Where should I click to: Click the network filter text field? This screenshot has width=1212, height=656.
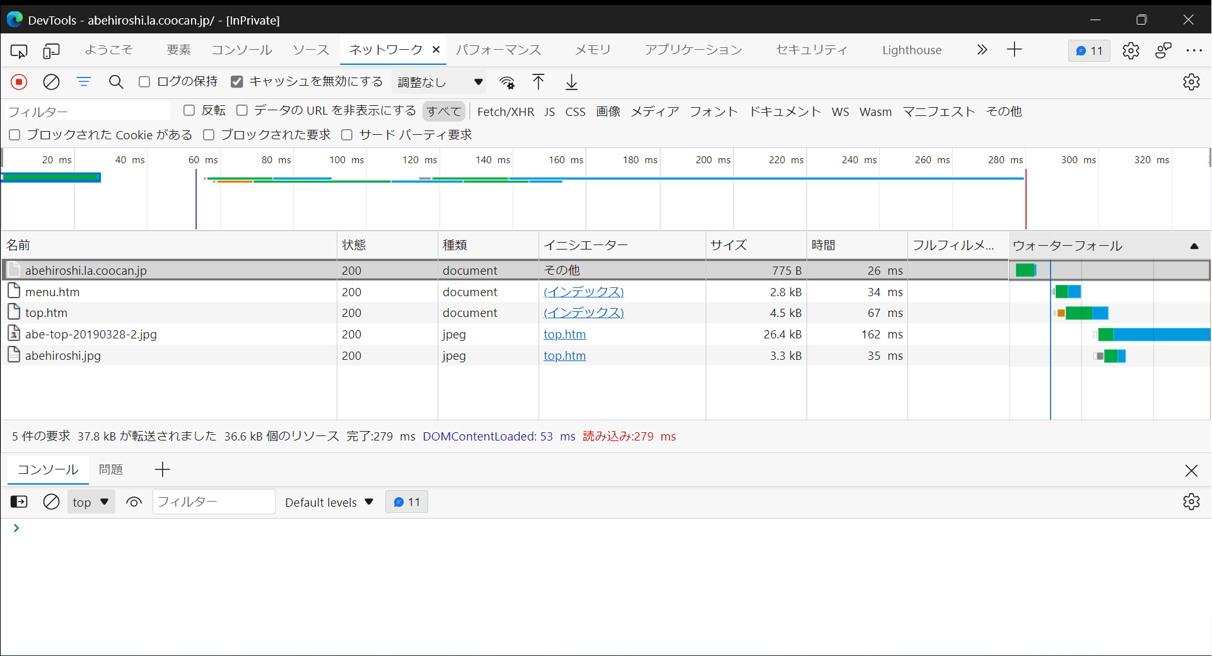coord(87,112)
